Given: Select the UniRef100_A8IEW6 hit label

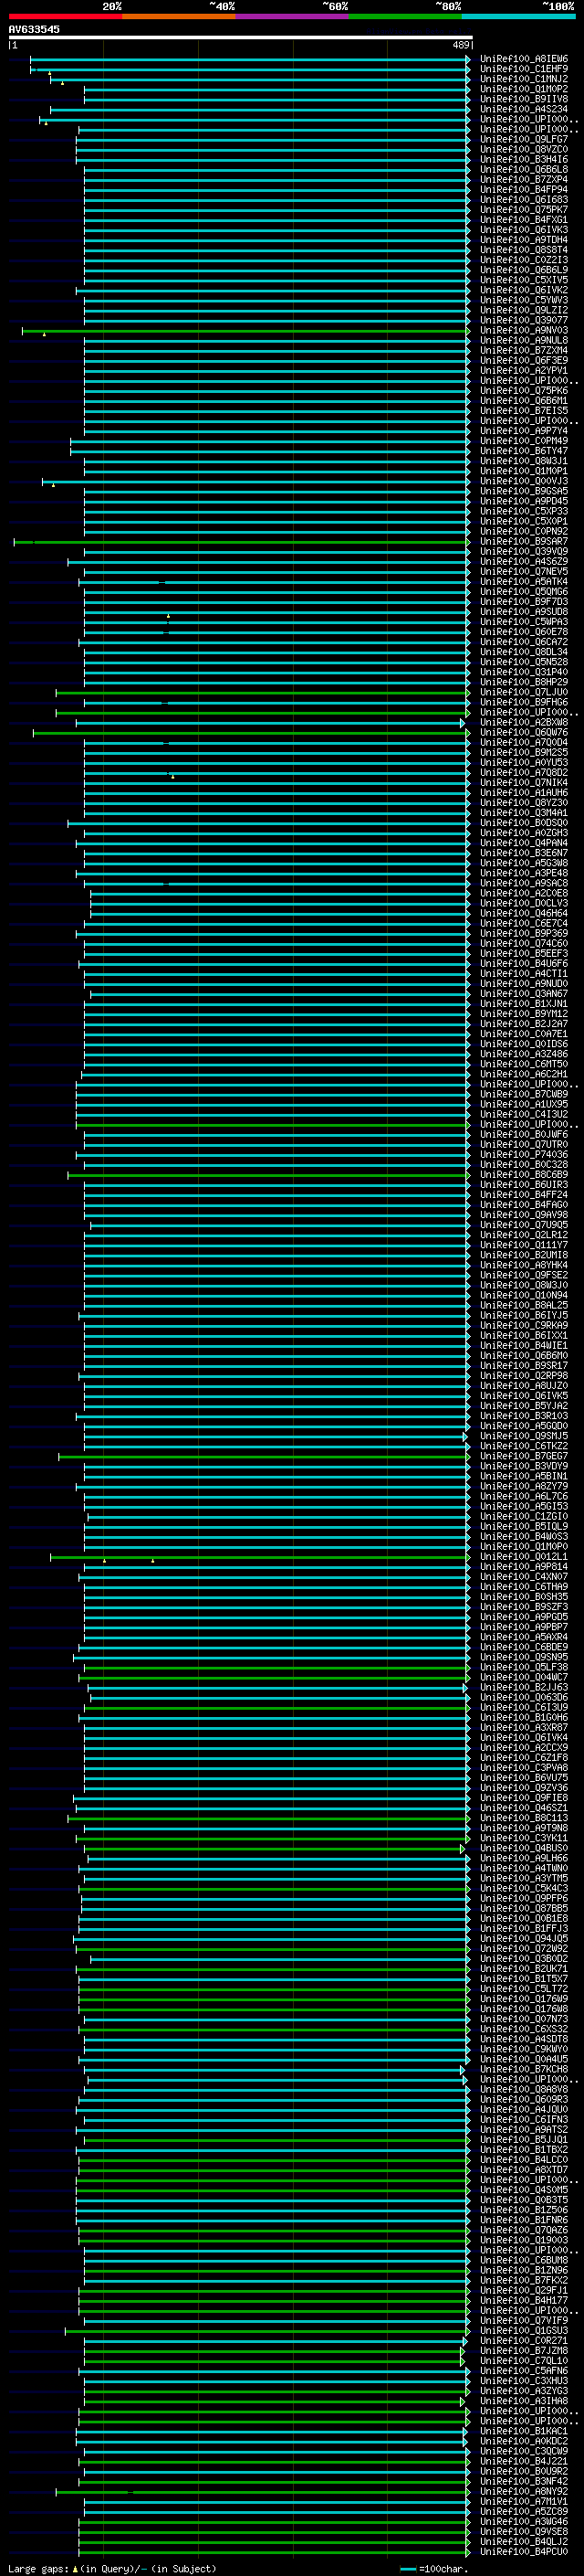Looking at the screenshot, I should pyautogui.click(x=524, y=59).
